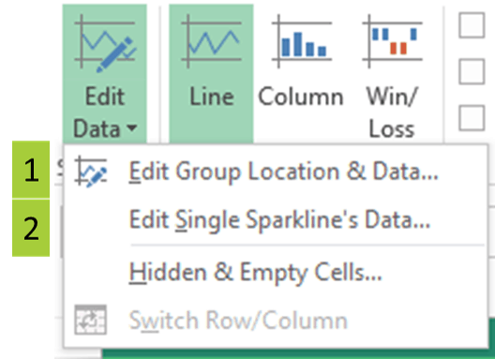
Task: Open Edit Group Location & Data menu entry
Action: [x=284, y=172]
